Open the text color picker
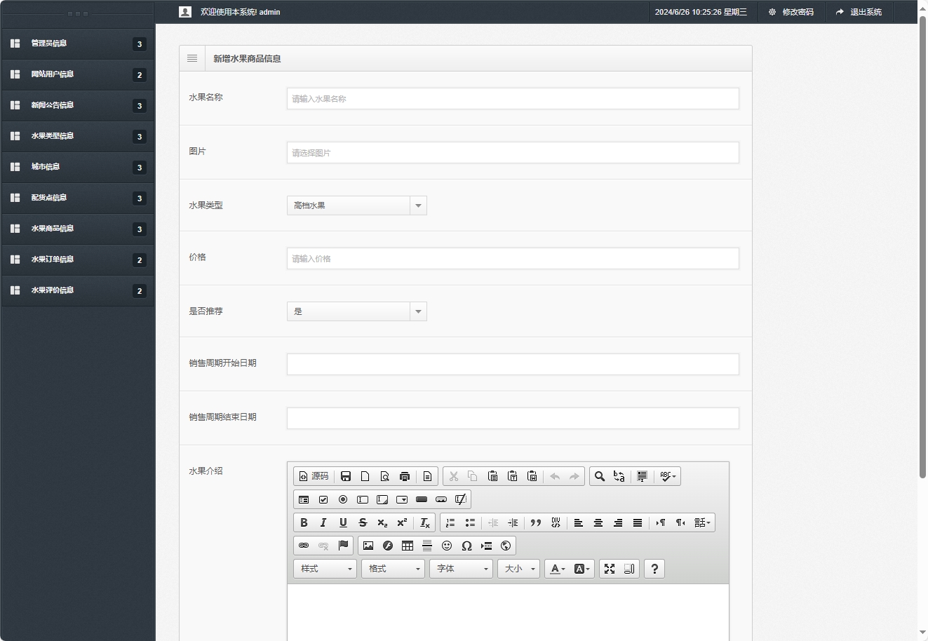The height and width of the screenshot is (641, 928). (x=558, y=569)
